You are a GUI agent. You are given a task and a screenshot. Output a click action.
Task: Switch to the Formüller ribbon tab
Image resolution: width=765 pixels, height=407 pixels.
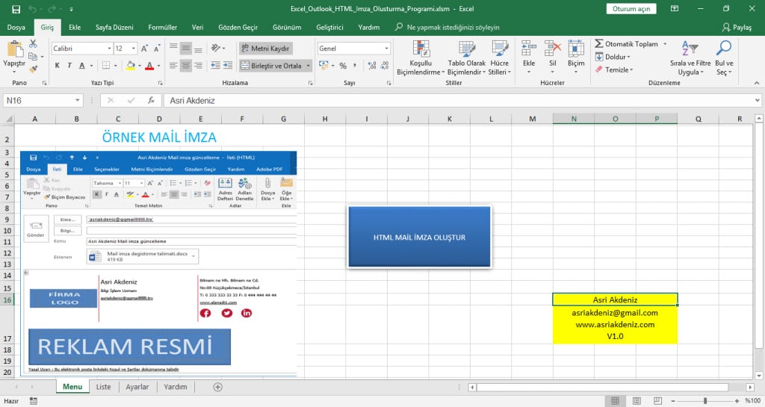(x=162, y=28)
